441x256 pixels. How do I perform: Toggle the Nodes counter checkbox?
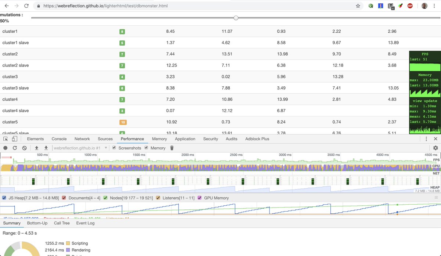coord(105,198)
